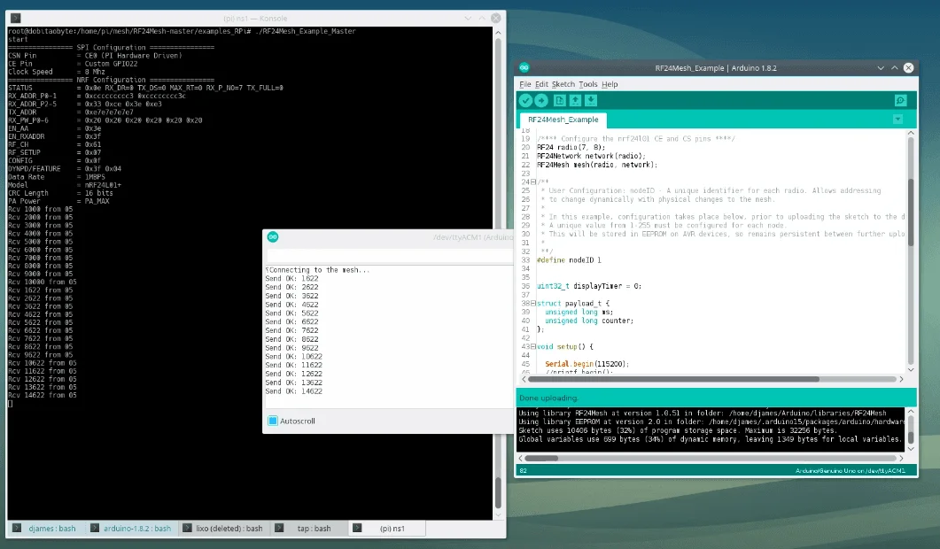
Task: Open the Serial Monitor magnifier icon
Action: (900, 101)
